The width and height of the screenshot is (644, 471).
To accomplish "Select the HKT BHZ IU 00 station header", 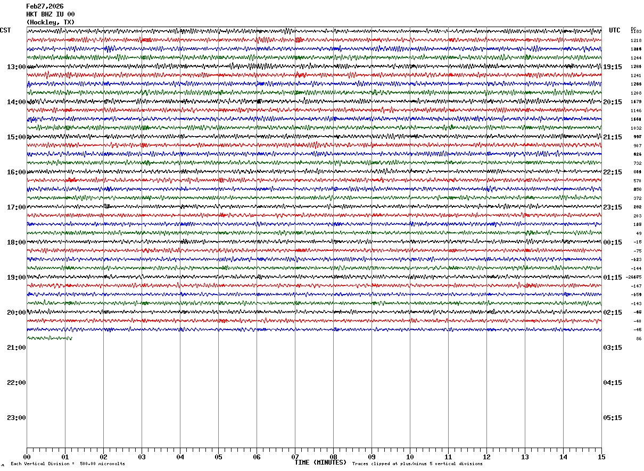I will [51, 14].
